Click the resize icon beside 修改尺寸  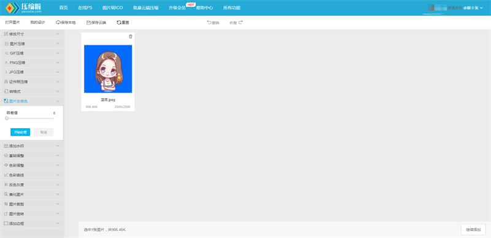[6, 34]
